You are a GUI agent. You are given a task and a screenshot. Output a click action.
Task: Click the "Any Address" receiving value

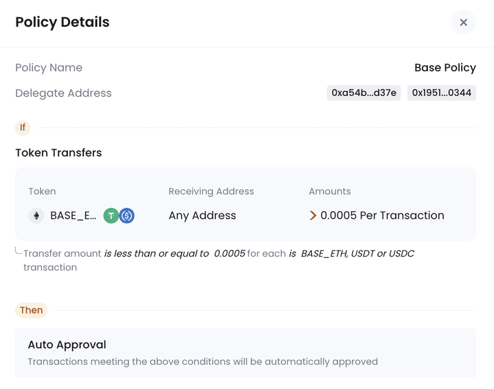(202, 215)
